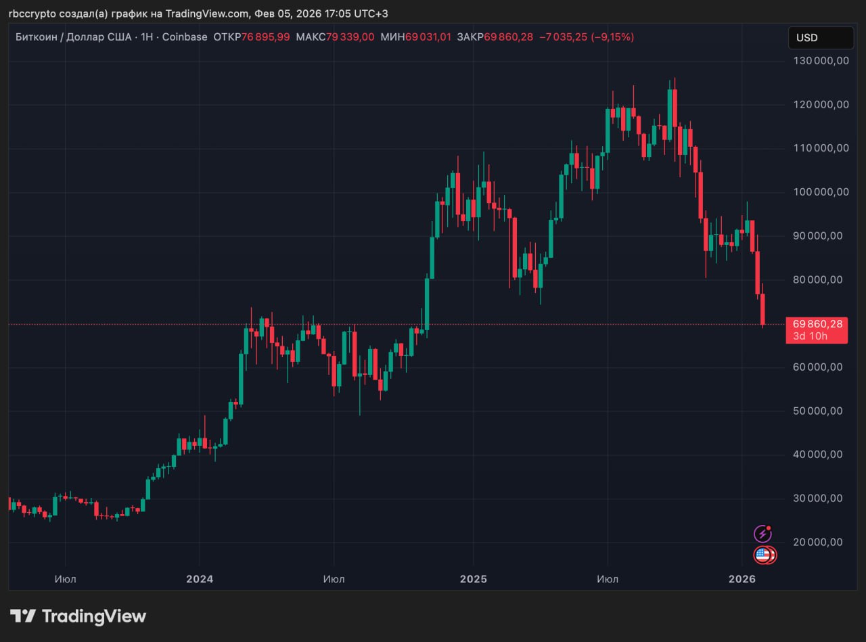Click the ОТКР 76 895,99 open value

(251, 37)
